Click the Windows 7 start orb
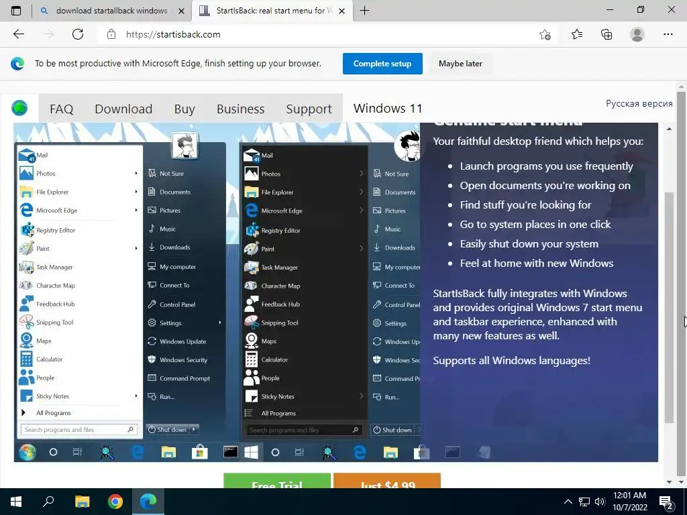 tap(27, 452)
